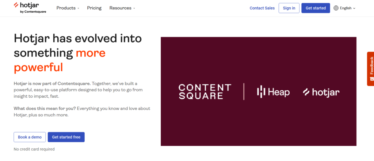Open the orange Feedback side tab
The image size is (374, 161).
click(x=371, y=66)
